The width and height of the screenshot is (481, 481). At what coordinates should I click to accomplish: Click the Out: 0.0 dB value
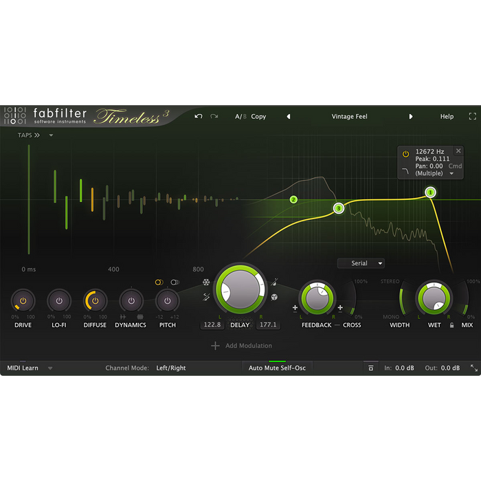click(450, 368)
